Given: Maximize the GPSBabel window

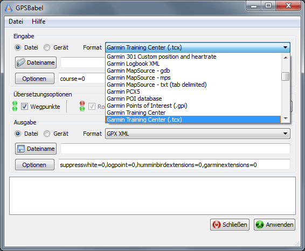Looking at the screenshot, I should [x=268, y=6].
